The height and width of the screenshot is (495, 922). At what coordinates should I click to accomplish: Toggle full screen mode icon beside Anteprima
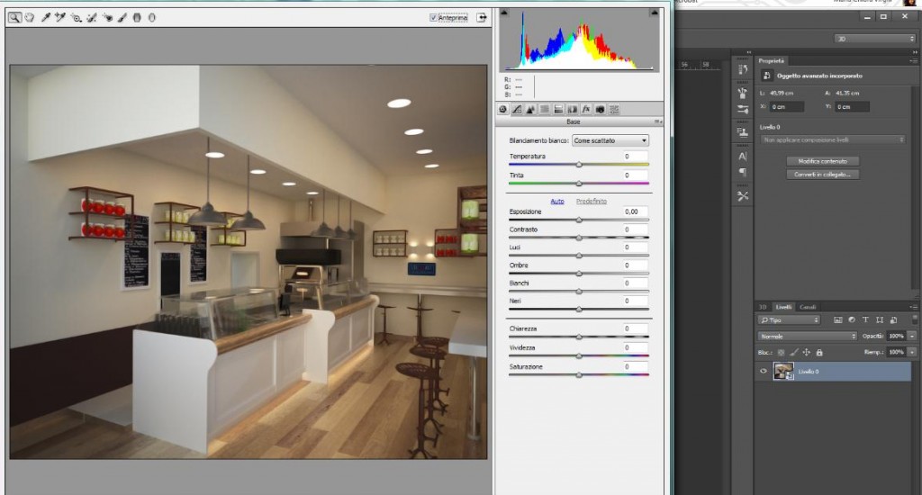point(482,18)
